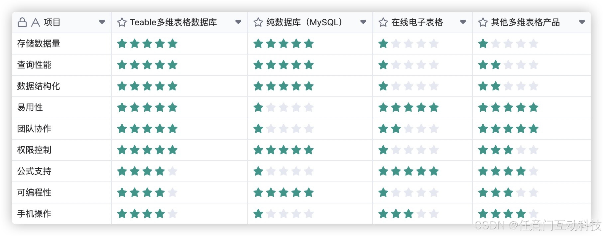Set 公式支持 MySQL rating to fourth star
Viewport: 603px width, 236px height.
[296, 171]
